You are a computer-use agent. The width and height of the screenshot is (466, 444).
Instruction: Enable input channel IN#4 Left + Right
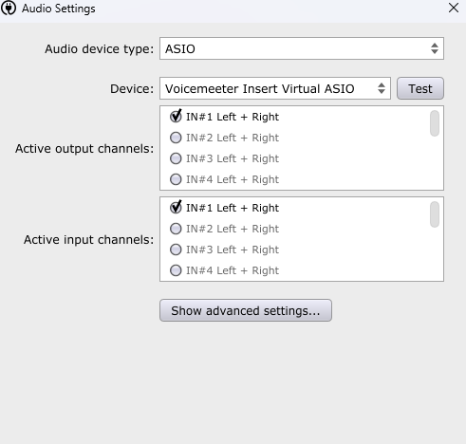(176, 270)
